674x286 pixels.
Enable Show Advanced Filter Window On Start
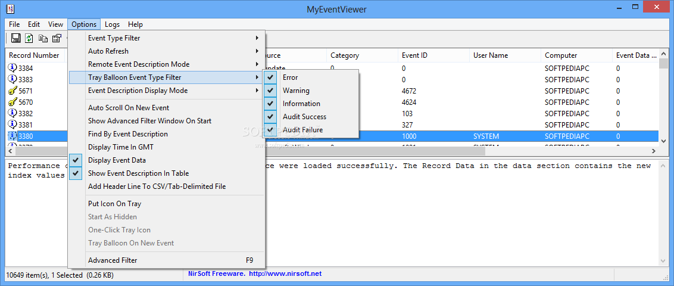tap(166, 121)
